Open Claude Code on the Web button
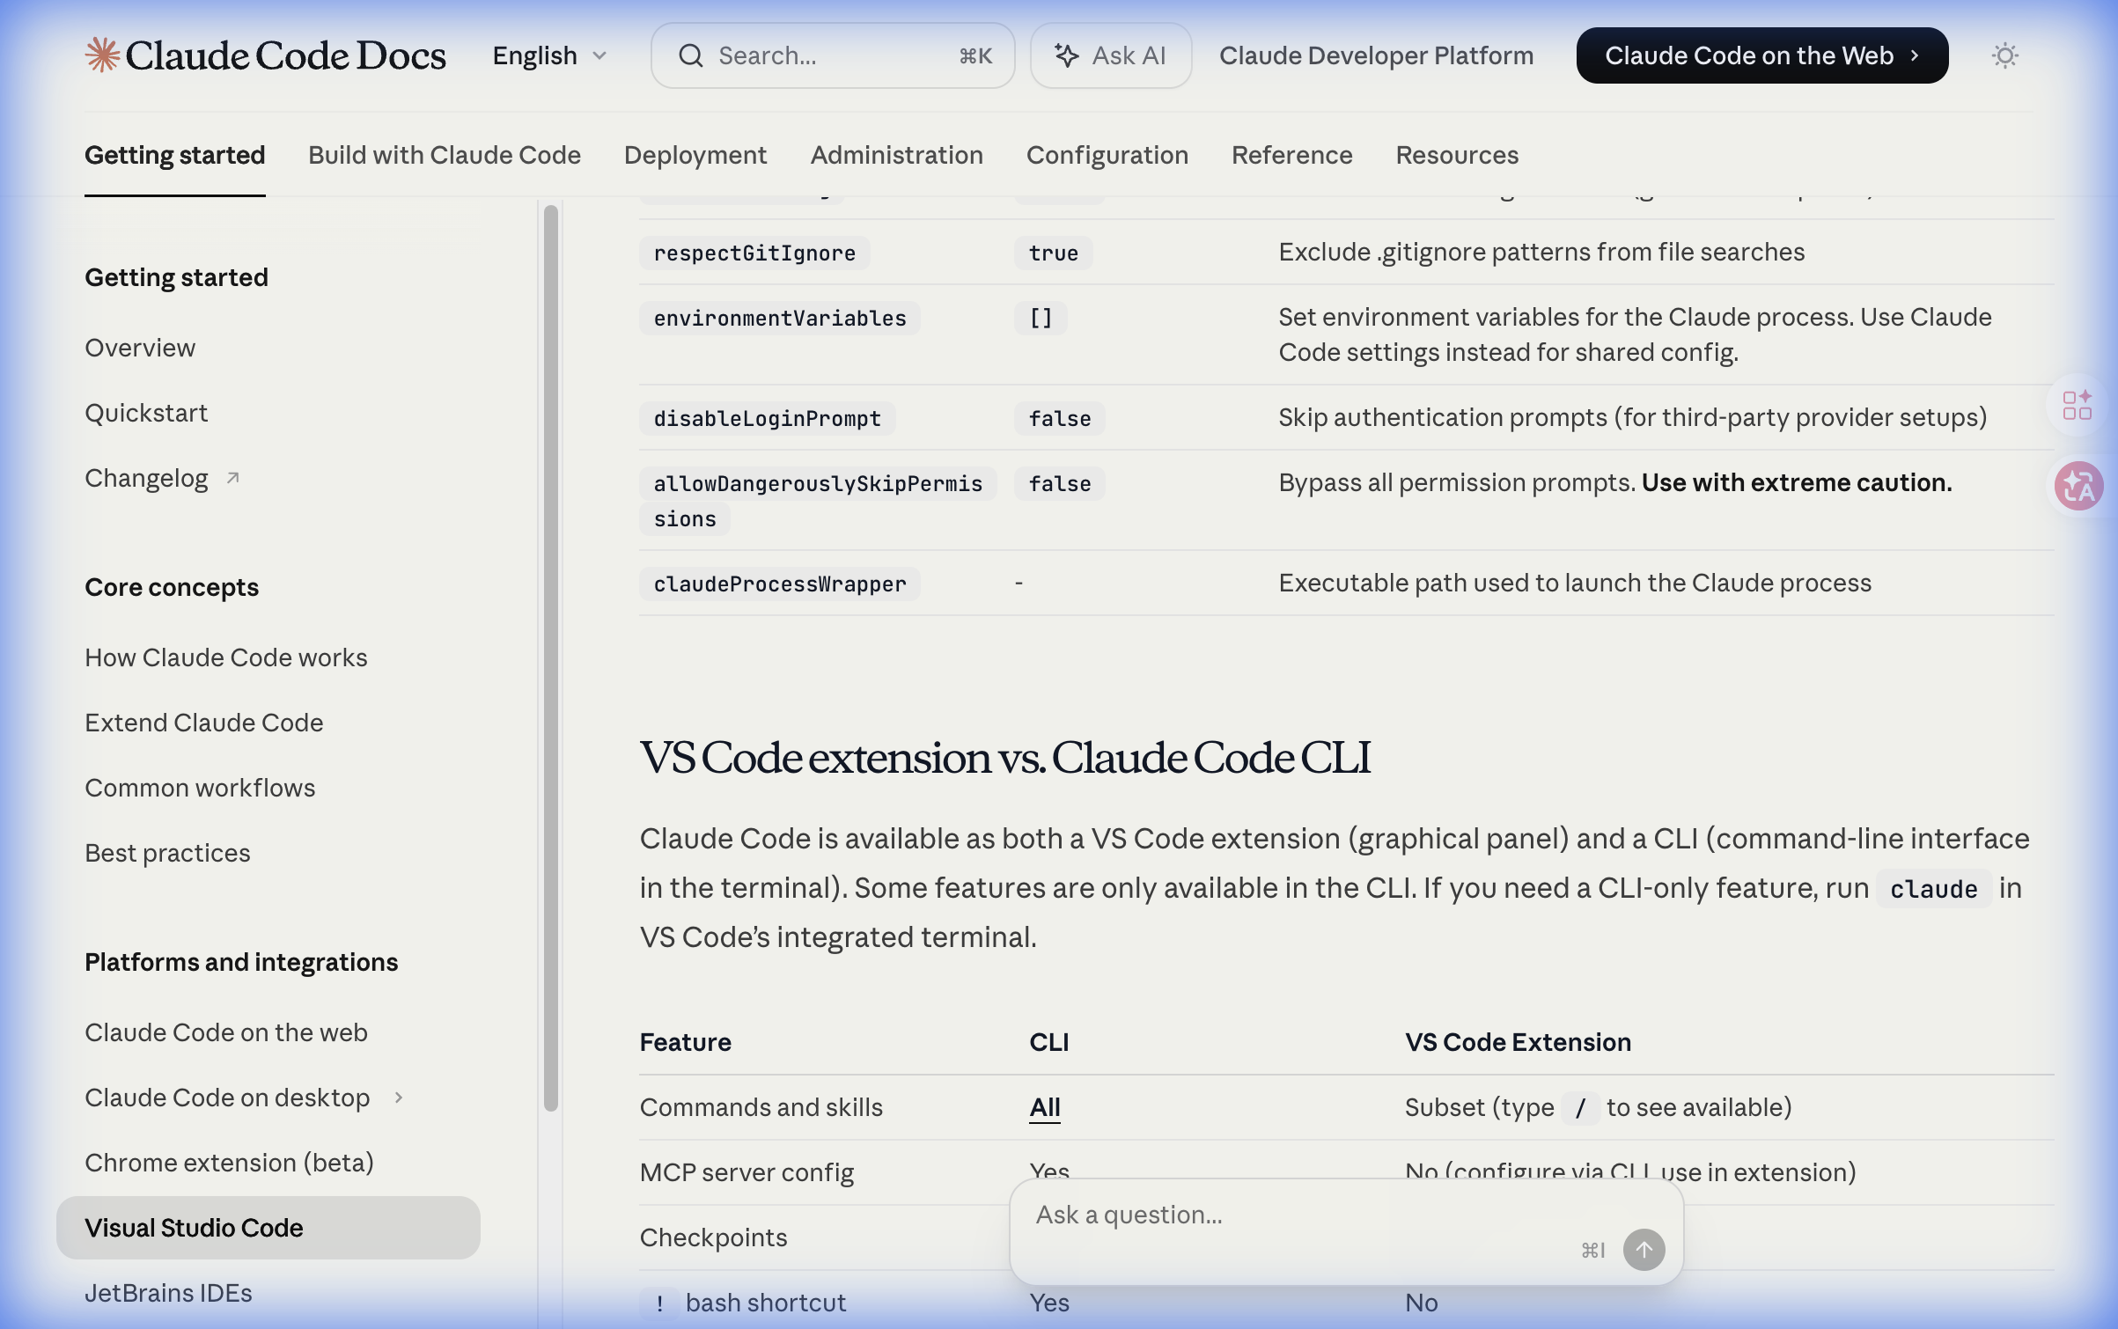This screenshot has width=2118, height=1329. pyautogui.click(x=1761, y=55)
